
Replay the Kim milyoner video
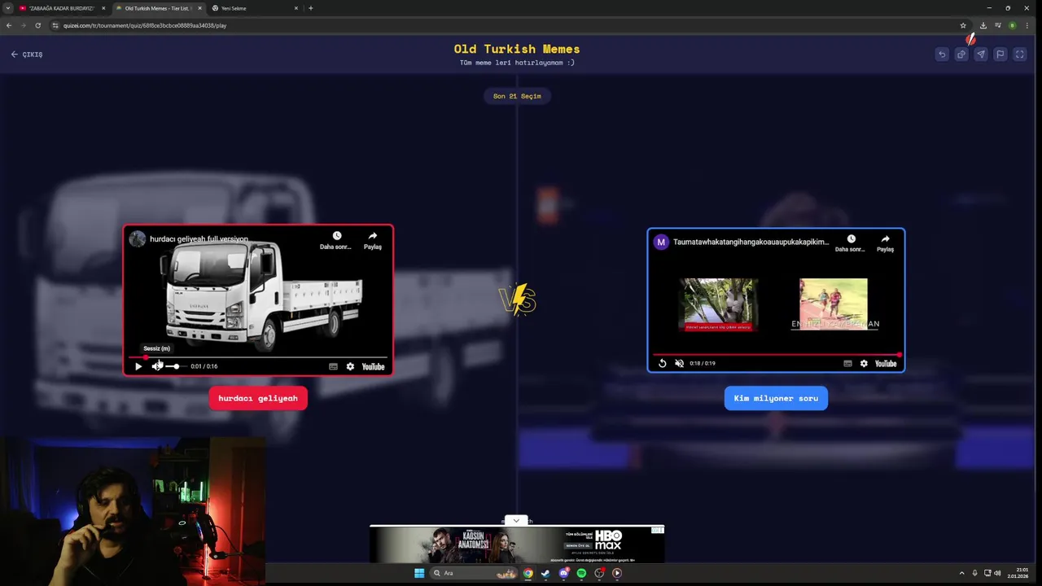662,364
